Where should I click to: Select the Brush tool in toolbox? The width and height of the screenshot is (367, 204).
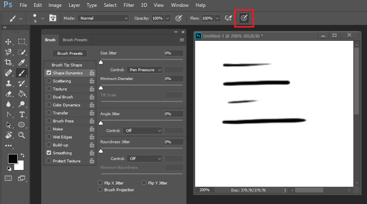(x=21, y=73)
